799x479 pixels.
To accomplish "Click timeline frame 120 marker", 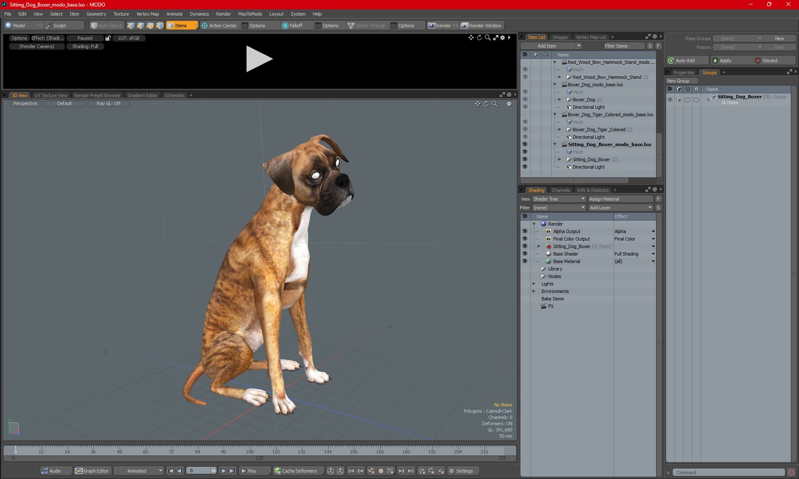I will coord(276,452).
